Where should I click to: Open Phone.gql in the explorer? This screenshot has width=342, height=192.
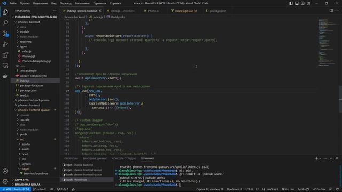pyautogui.click(x=28, y=56)
